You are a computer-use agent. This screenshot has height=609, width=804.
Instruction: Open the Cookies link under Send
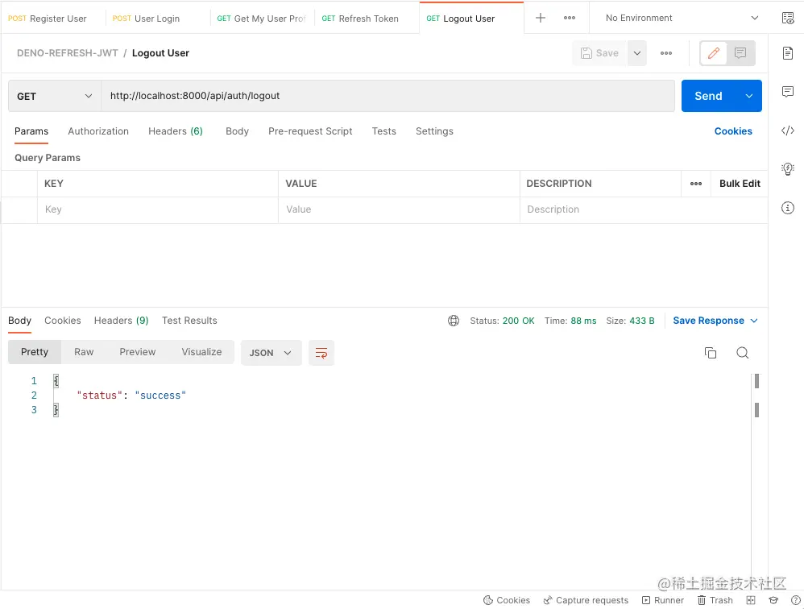coord(733,131)
